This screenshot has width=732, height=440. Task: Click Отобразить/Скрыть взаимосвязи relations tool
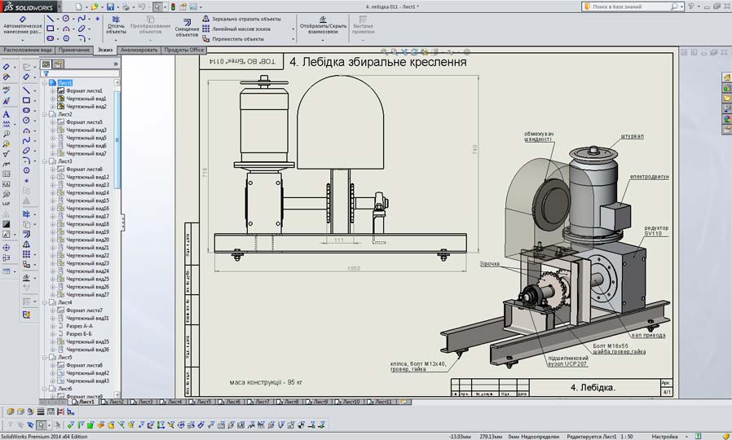323,25
